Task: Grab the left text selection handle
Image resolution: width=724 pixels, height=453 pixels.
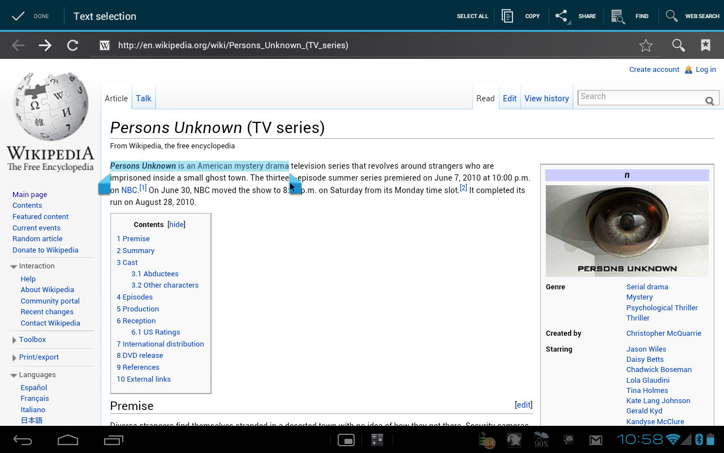Action: click(104, 185)
